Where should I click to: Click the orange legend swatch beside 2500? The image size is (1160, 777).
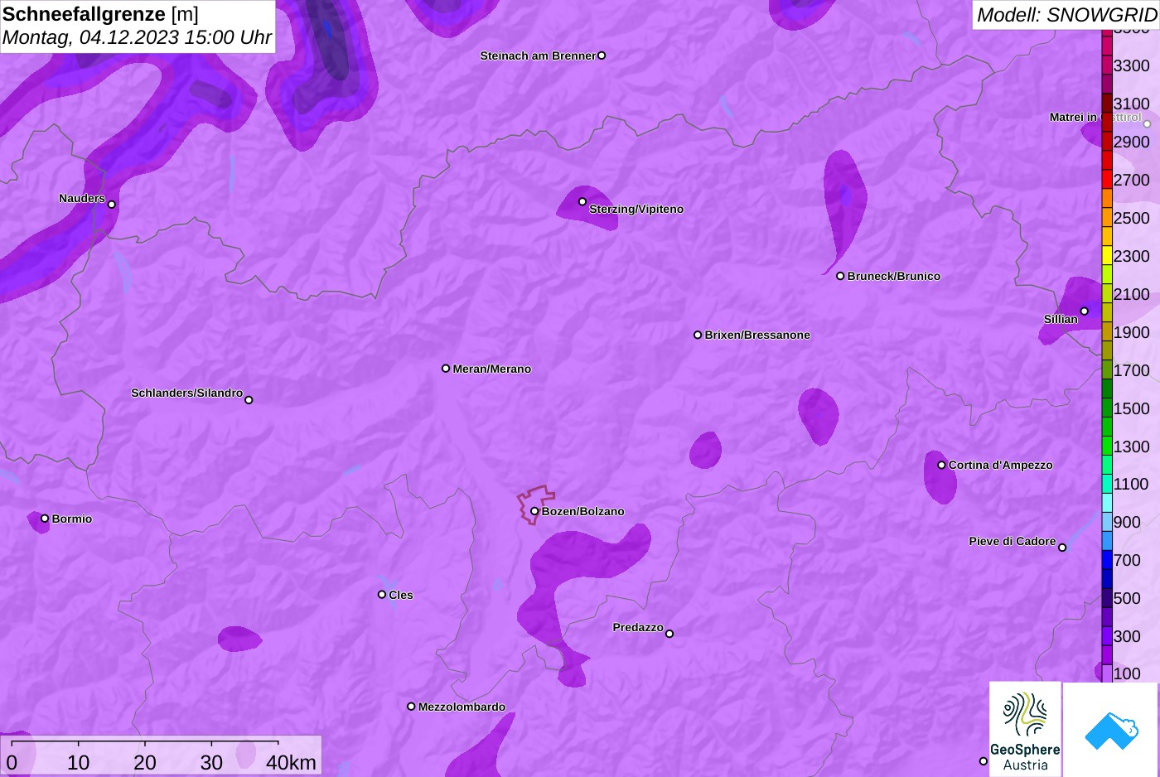1107,217
